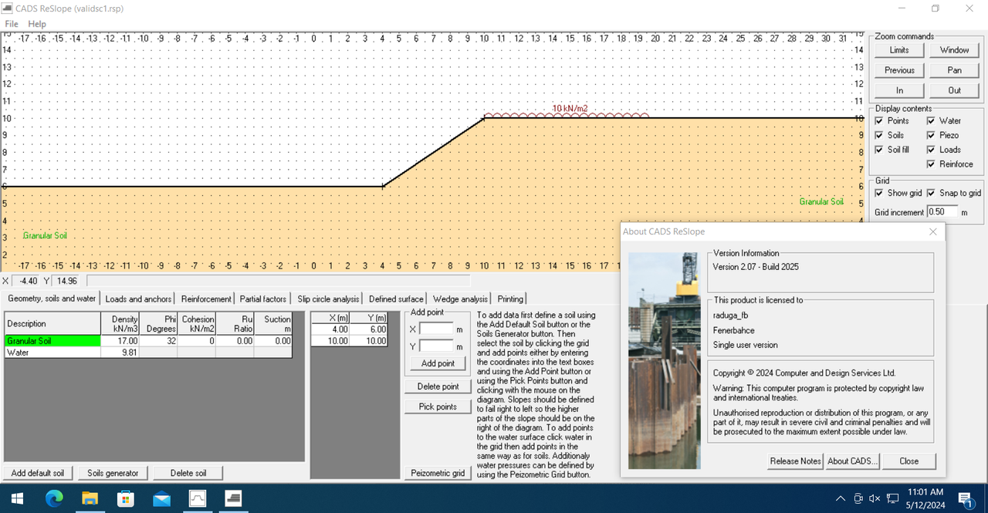Click Close in the About dialog
The height and width of the screenshot is (513, 988).
[909, 461]
